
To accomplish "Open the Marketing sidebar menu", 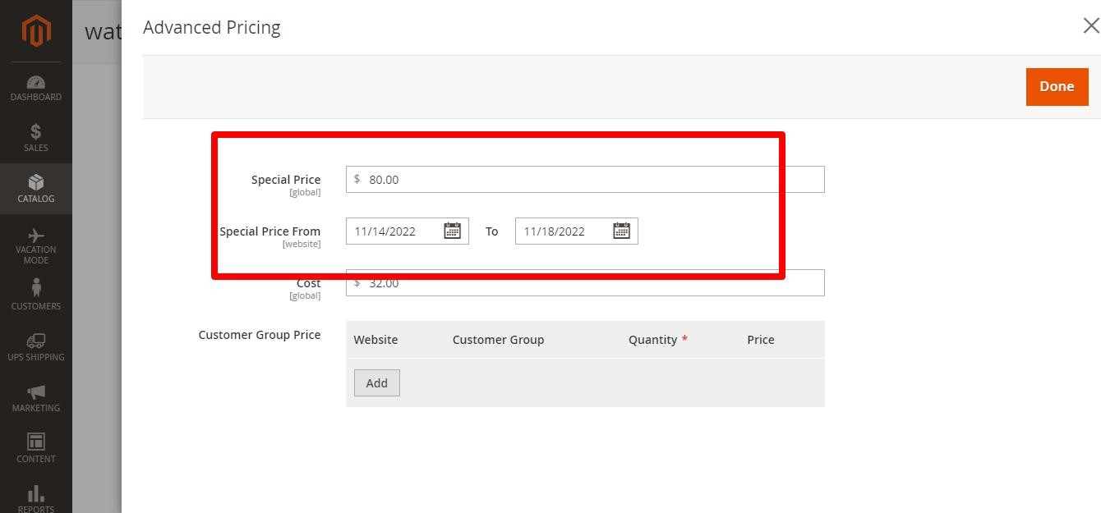I will tap(35, 398).
